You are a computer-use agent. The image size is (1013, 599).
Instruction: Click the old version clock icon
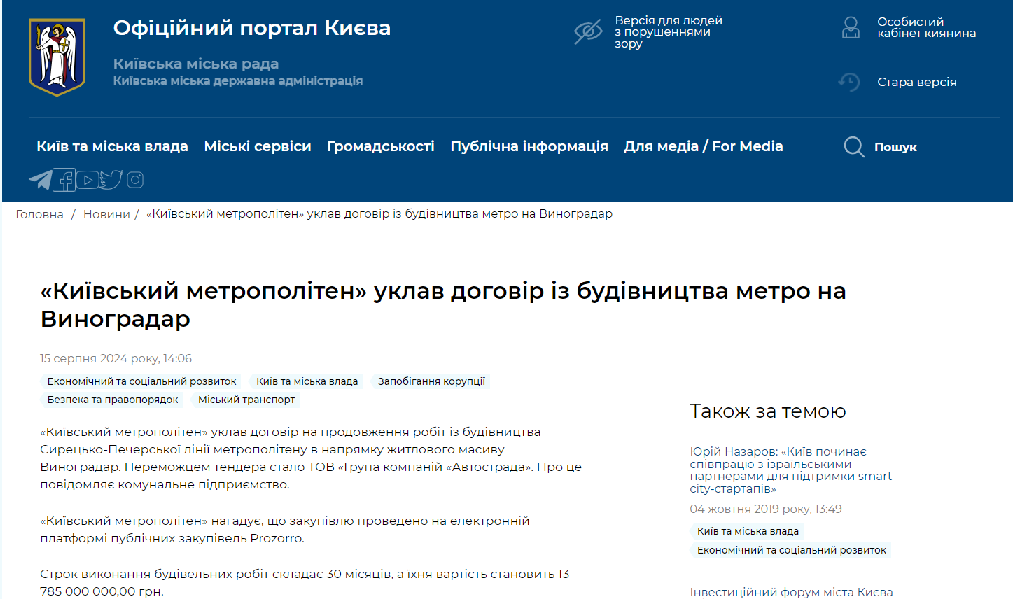(x=849, y=82)
